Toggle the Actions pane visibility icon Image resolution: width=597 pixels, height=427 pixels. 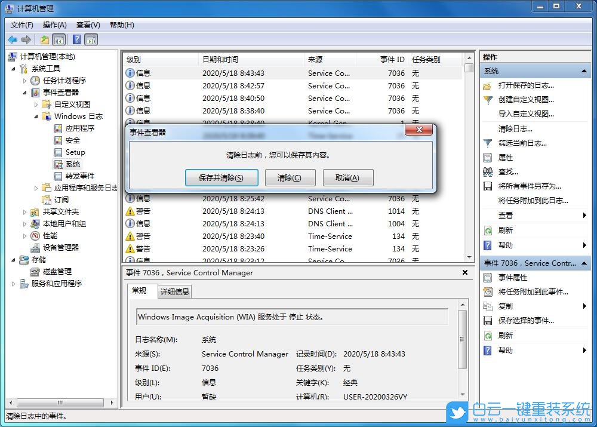coord(91,39)
